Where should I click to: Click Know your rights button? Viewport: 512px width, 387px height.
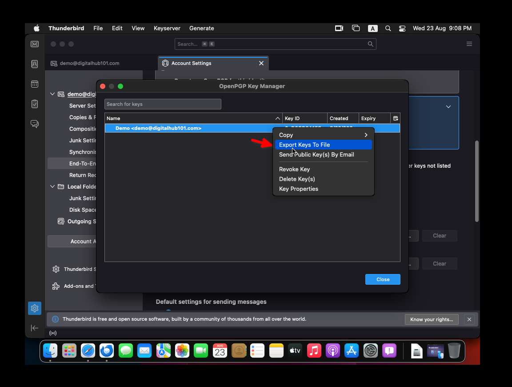(432, 319)
